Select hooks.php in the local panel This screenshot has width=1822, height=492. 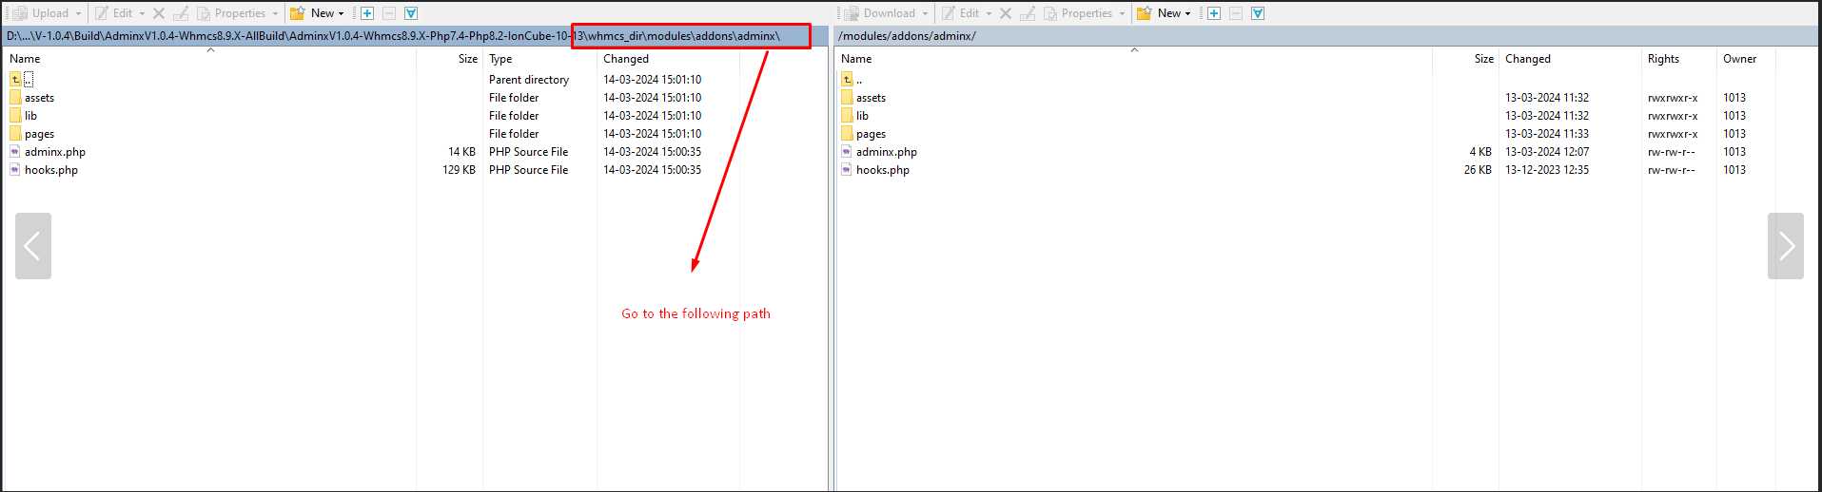(x=51, y=170)
